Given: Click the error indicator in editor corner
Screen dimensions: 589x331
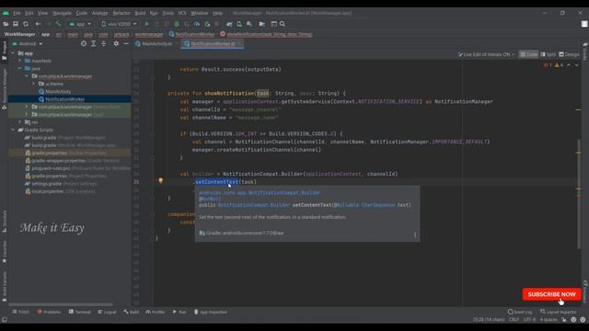Looking at the screenshot, I should coord(549,65).
